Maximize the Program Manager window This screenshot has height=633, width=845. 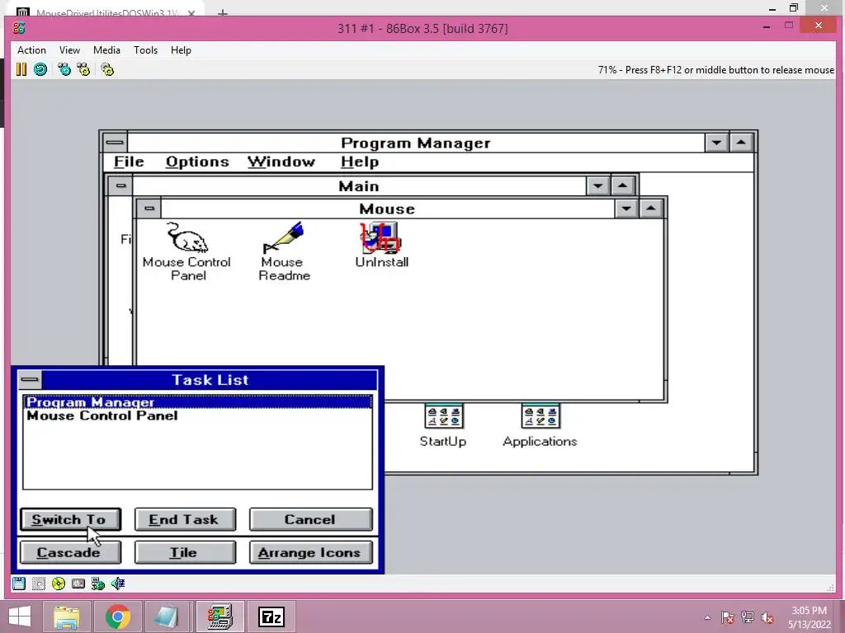tap(742, 143)
